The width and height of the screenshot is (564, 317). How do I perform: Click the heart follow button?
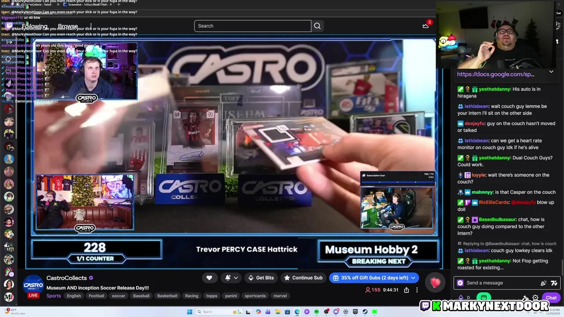coord(209,278)
